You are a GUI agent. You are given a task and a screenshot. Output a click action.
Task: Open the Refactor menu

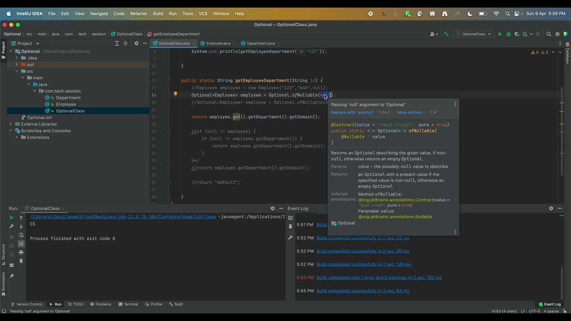138,13
